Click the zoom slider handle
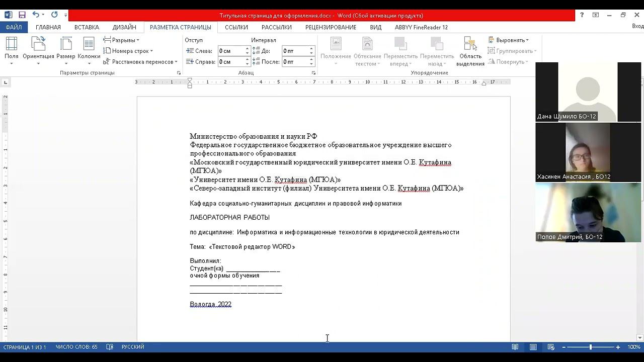 pos(591,347)
